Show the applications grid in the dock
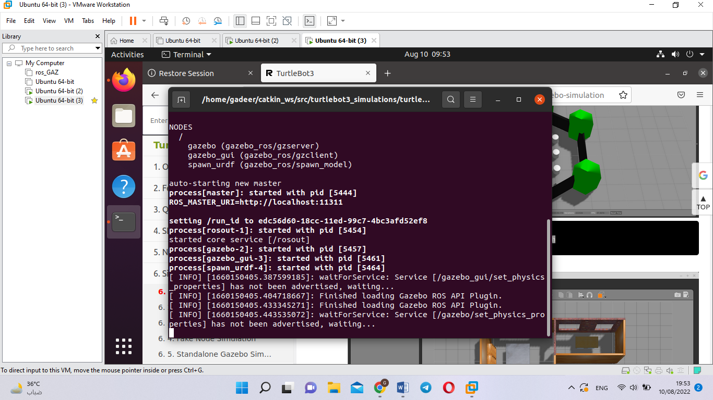Screen dimensions: 713x400 coord(123,346)
